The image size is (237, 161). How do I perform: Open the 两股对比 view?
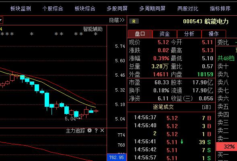(188, 8)
